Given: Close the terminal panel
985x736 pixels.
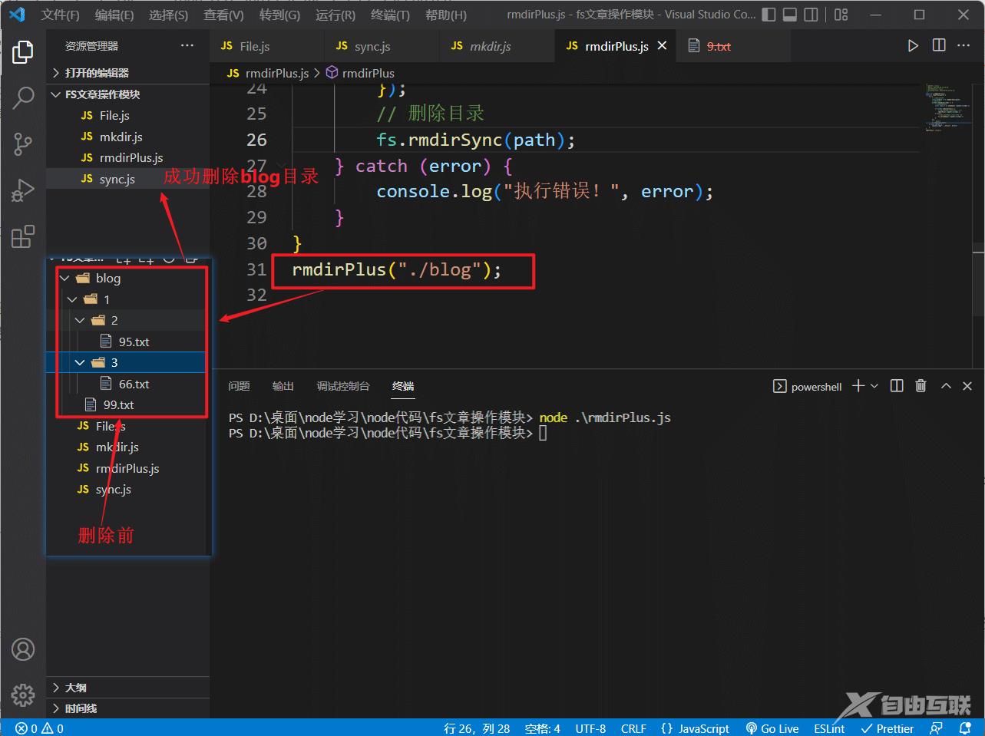Looking at the screenshot, I should pos(967,386).
